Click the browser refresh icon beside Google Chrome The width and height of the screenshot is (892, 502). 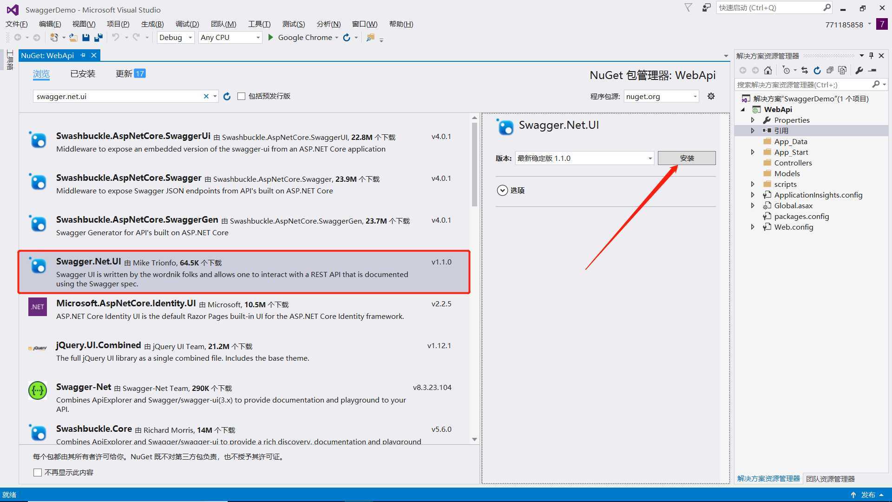347,37
